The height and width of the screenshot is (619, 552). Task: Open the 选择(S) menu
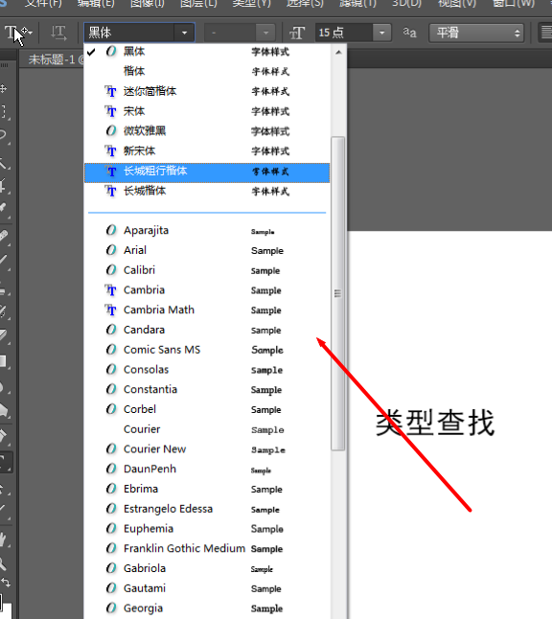click(x=305, y=4)
